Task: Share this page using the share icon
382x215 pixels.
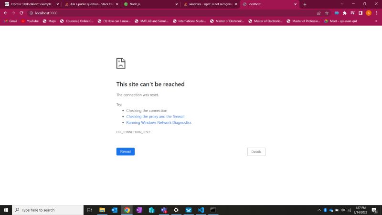Action: click(318, 13)
